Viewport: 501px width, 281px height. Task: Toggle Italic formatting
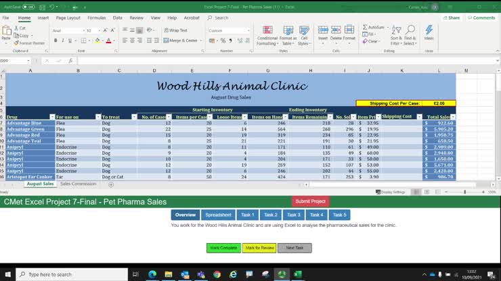coord(62,41)
